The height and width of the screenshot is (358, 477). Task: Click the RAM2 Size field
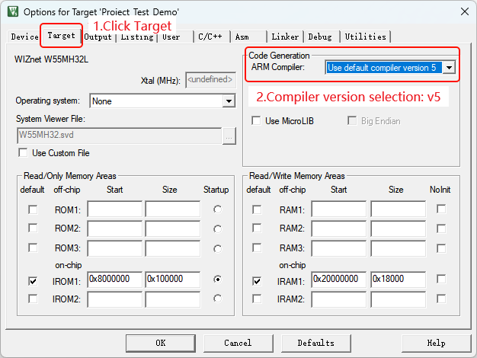pos(399,229)
